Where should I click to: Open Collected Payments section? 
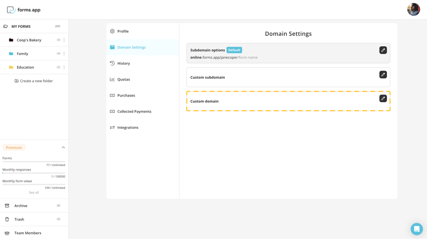pos(134,112)
